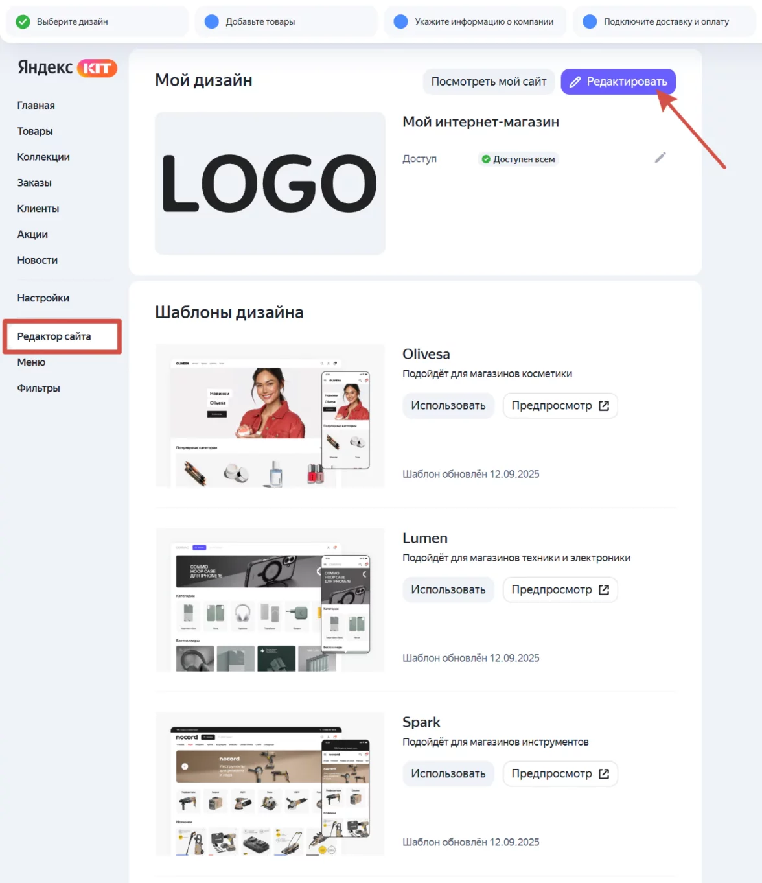Click the pencil icon next to Доступ
This screenshot has height=883, width=762.
click(660, 158)
